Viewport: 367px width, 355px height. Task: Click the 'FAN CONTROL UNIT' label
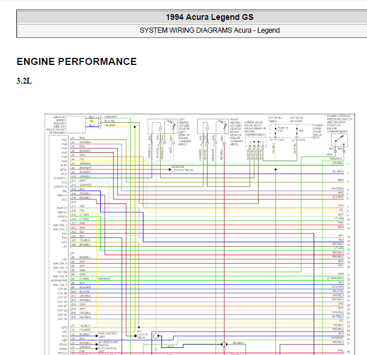(108, 335)
